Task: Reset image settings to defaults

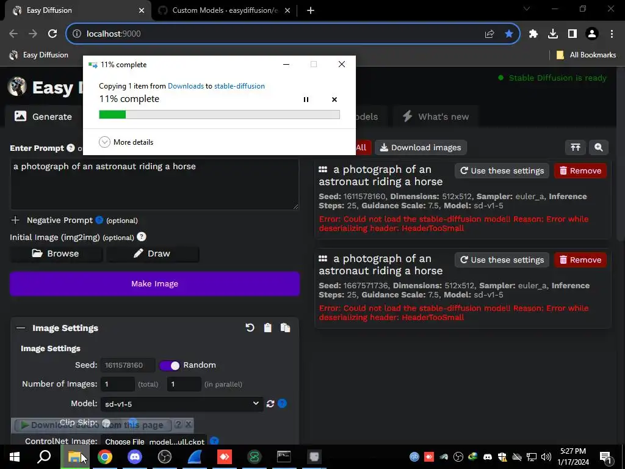Action: [x=250, y=328]
